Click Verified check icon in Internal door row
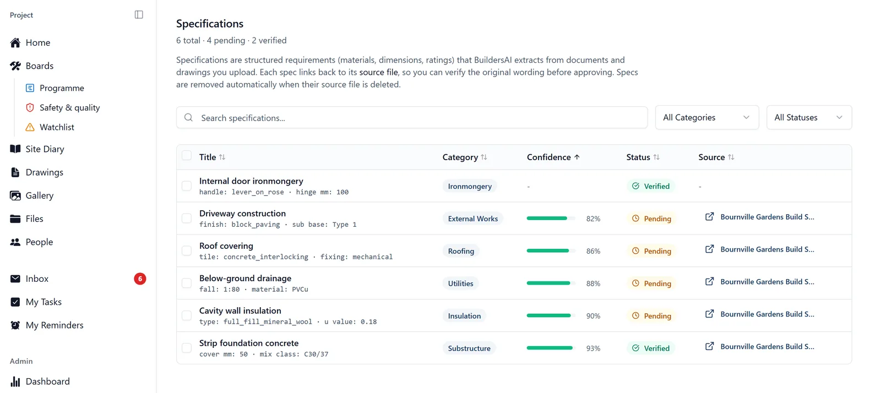The height and width of the screenshot is (393, 881). click(x=635, y=186)
